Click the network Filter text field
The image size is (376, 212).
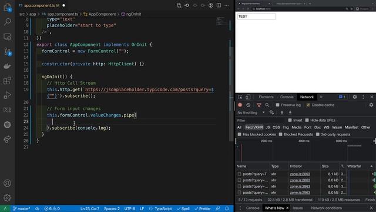261,120
